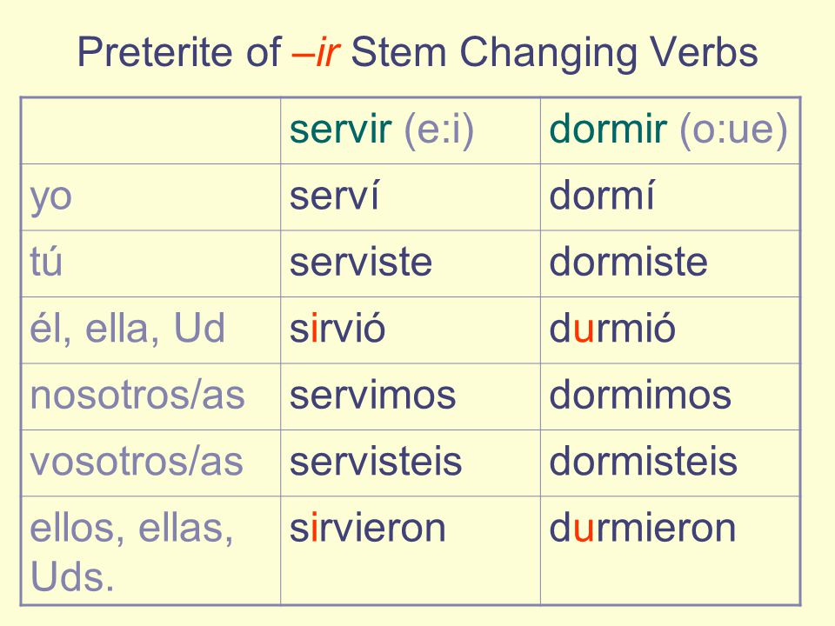Click the él, ella, Ud cell
Image resolution: width=835 pixels, height=626 pixels.
tap(150, 330)
